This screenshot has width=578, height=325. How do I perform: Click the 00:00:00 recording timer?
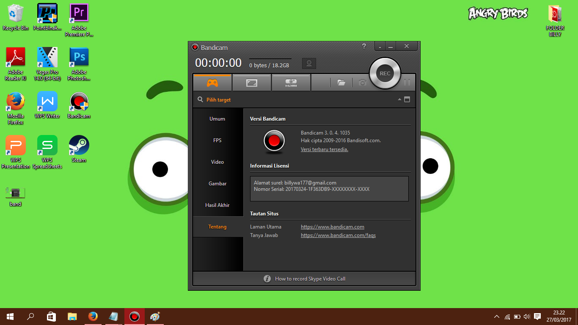tap(218, 63)
